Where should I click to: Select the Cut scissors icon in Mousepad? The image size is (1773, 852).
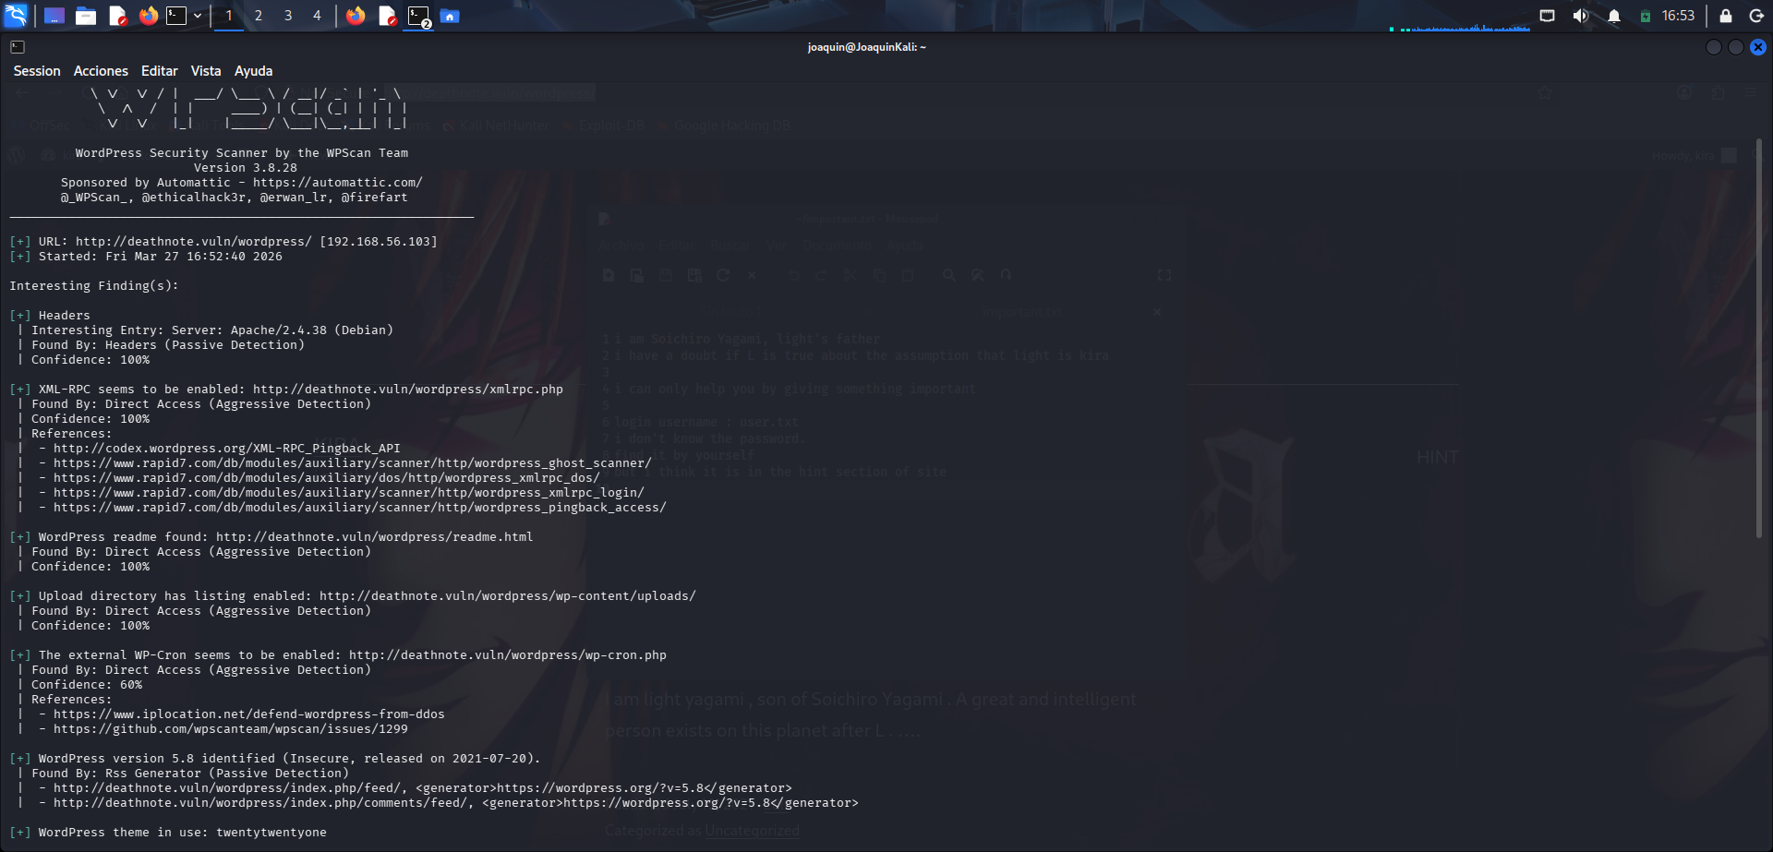[x=850, y=275]
